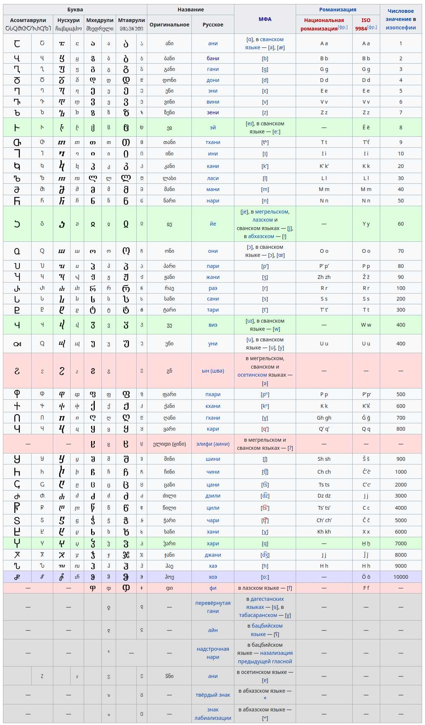The width and height of the screenshot is (425, 725).
Task: Open the надстрочная нари link
Action: (x=213, y=653)
